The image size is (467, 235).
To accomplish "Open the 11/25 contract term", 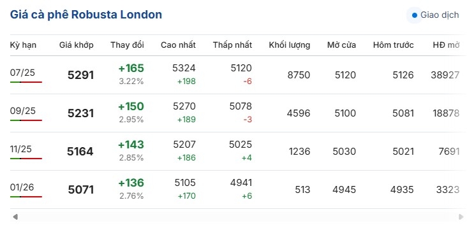I will click(x=20, y=149).
